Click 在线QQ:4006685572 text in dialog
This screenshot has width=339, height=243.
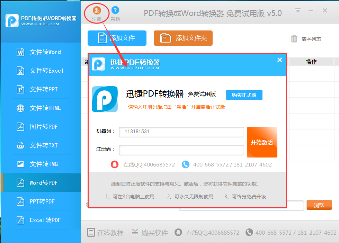(x=149, y=165)
